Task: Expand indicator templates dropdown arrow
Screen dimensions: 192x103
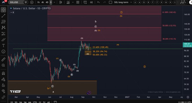Action: (x=73, y=2)
